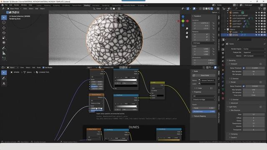The height and width of the screenshot is (150, 267).
Task: Open Render Engine Cycles dropdown
Action: pyautogui.click(x=254, y=49)
